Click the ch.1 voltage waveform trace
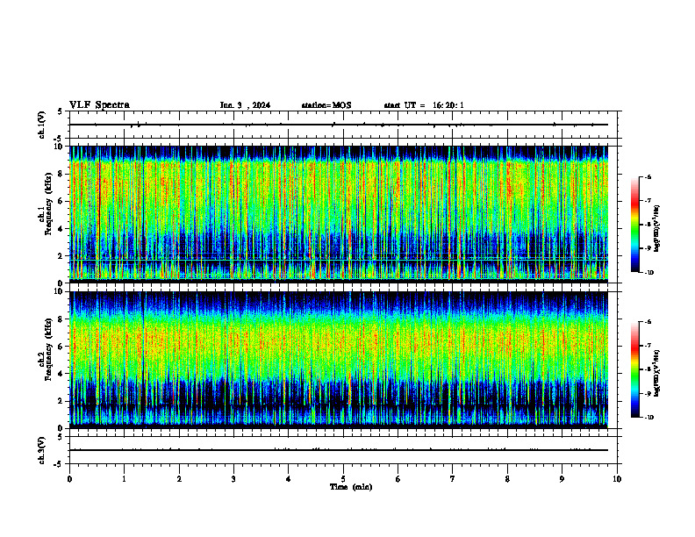 (339, 125)
